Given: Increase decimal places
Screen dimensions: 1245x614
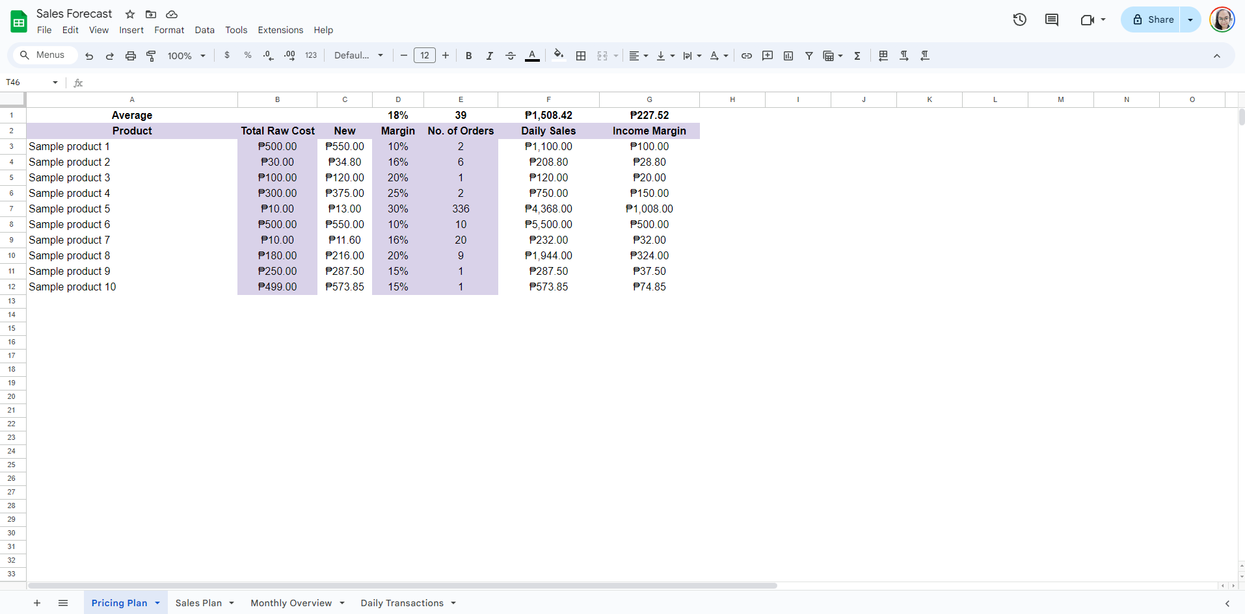Looking at the screenshot, I should coord(289,56).
